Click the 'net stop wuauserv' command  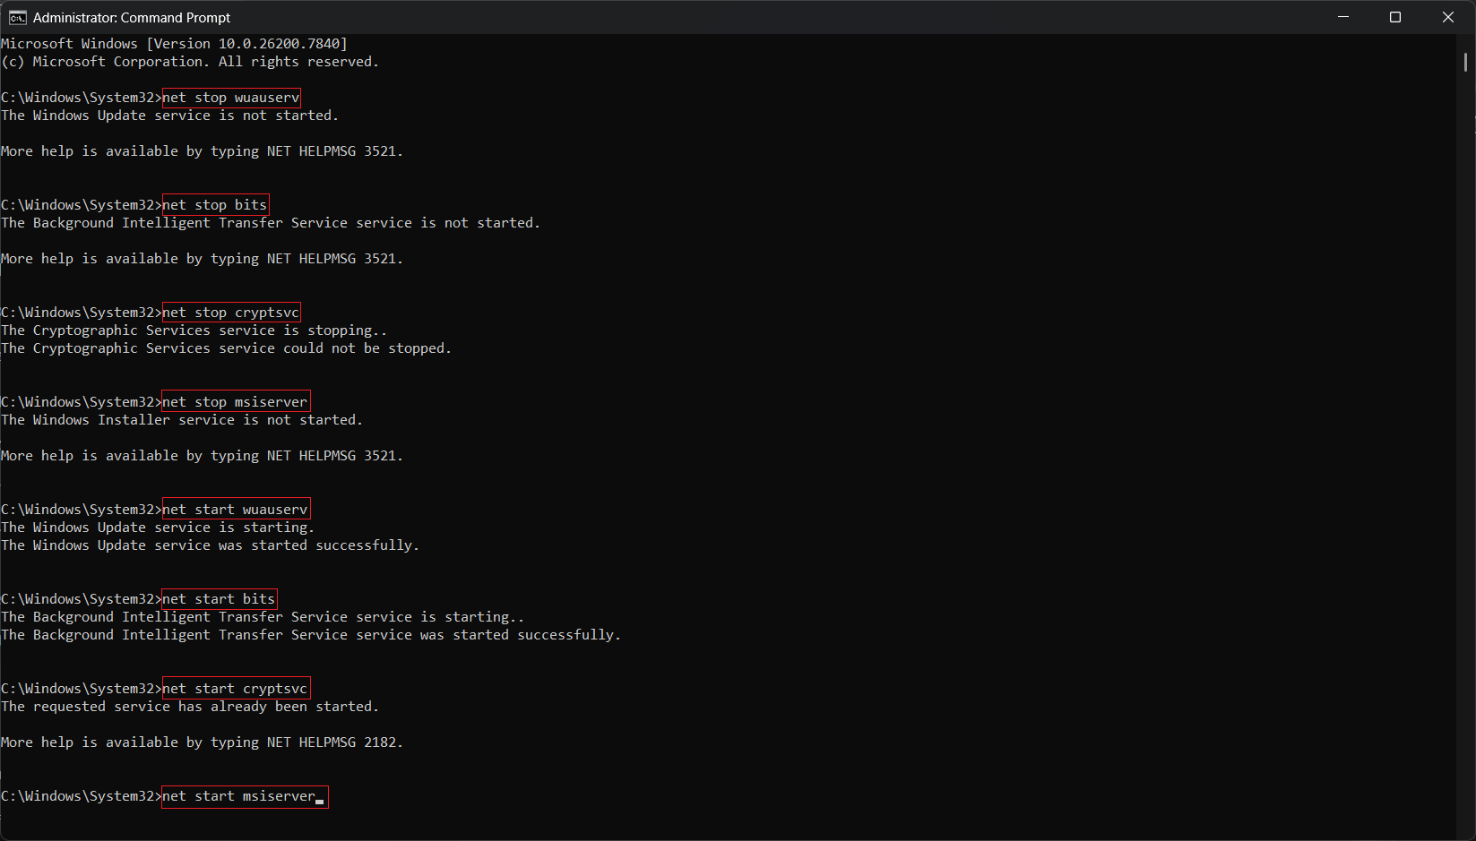pyautogui.click(x=231, y=98)
